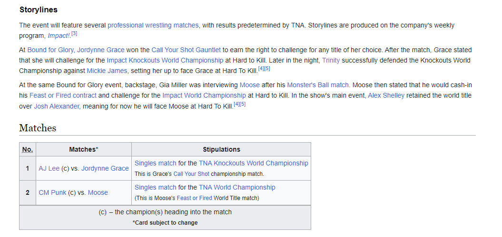This screenshot has width=502, height=237.
Task: Visit the Impact Knockouts World Championship article
Action: click(165, 60)
